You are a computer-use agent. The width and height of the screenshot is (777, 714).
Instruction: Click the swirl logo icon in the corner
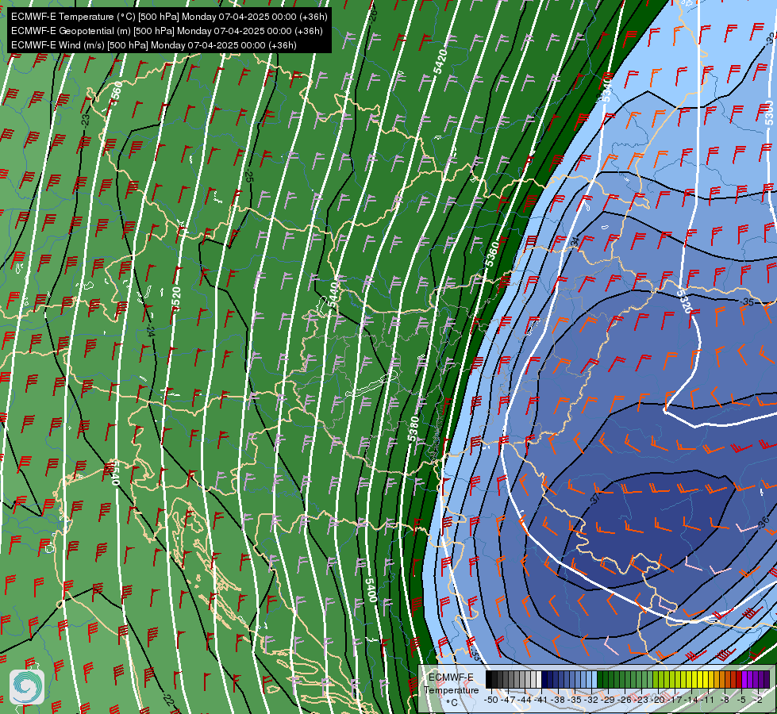pyautogui.click(x=27, y=687)
